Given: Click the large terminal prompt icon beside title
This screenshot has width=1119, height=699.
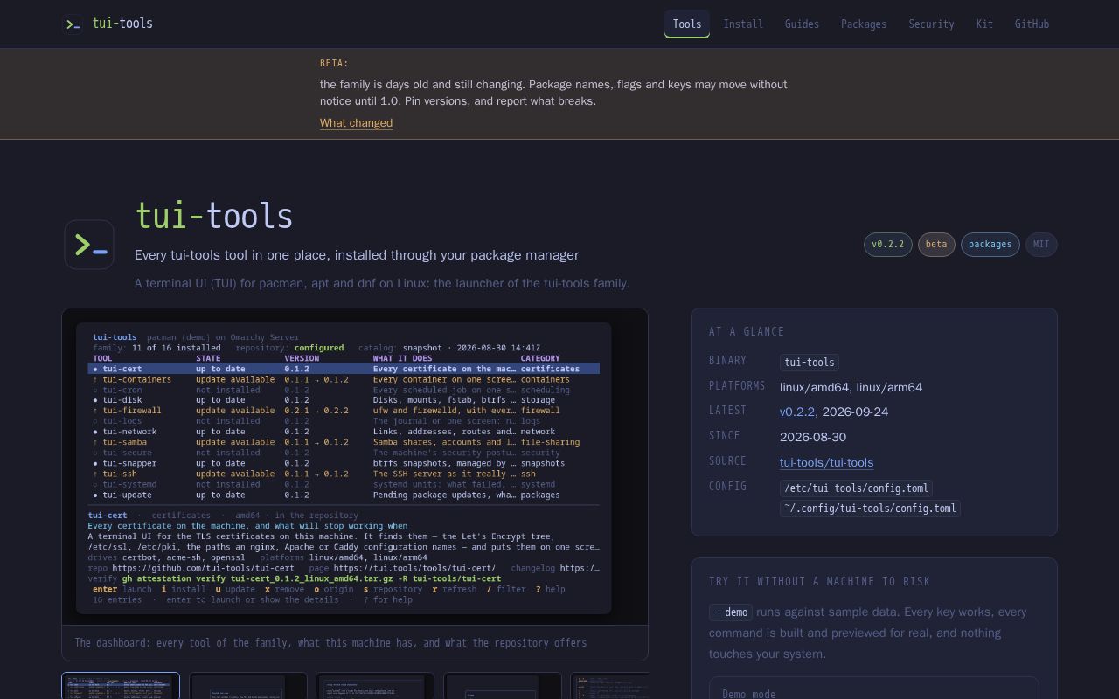Looking at the screenshot, I should click(x=89, y=245).
